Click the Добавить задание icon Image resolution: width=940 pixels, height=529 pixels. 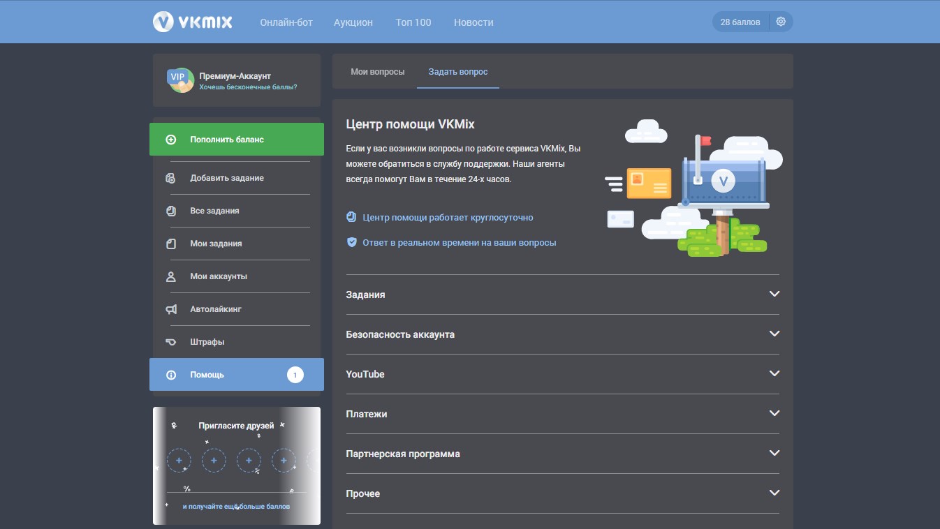[x=171, y=178]
